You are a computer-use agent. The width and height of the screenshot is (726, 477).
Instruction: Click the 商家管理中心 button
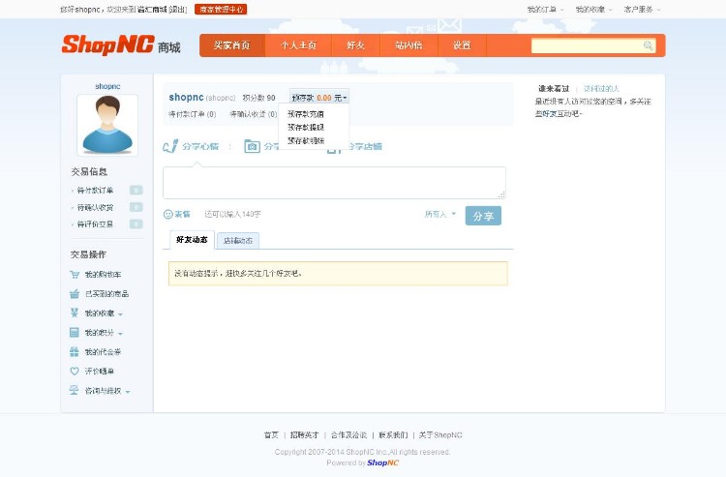tap(221, 9)
